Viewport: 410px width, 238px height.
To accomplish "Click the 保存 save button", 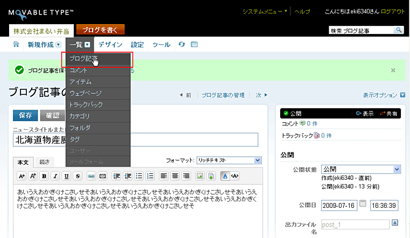I will pos(25,115).
